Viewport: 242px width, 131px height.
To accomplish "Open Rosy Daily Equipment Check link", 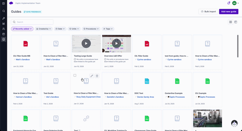I will pyautogui.click(x=88, y=97).
